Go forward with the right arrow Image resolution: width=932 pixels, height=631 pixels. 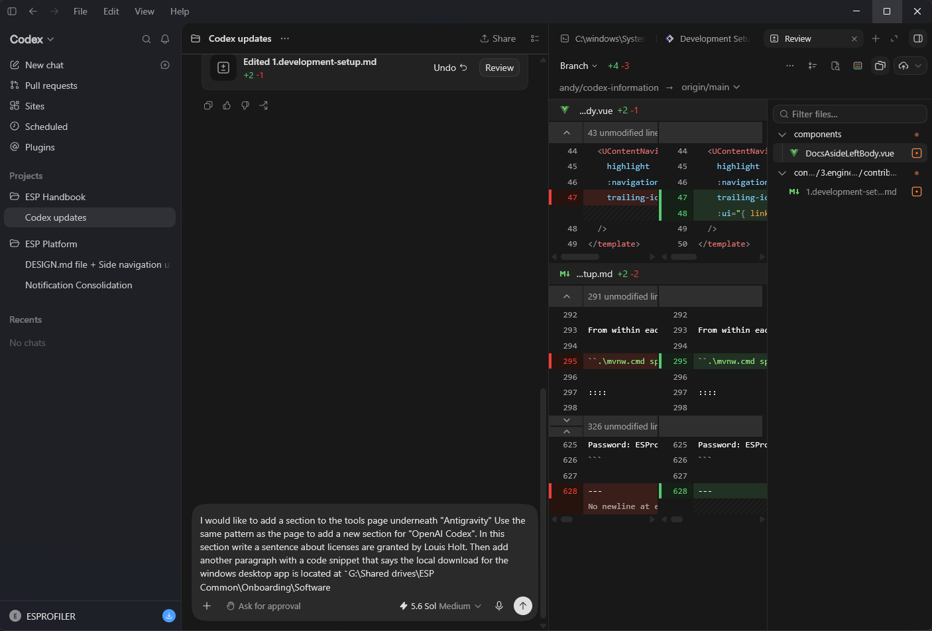54,11
